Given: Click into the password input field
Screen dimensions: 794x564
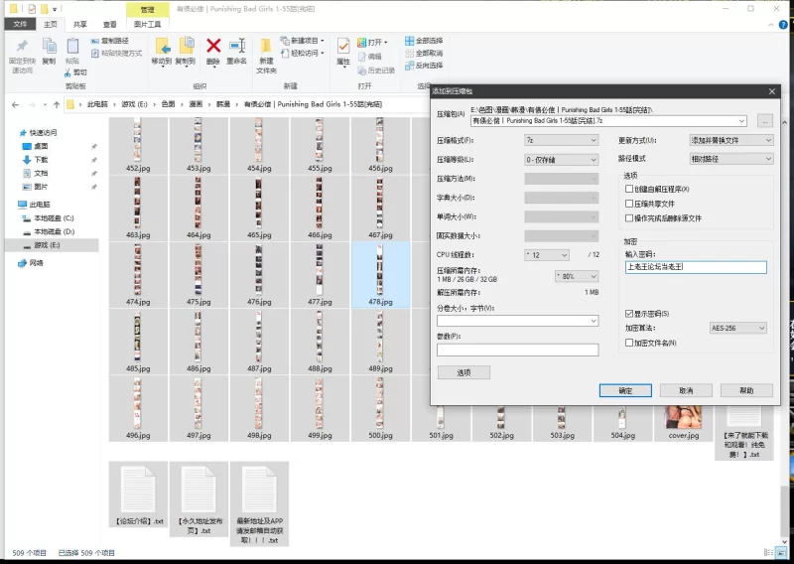Looking at the screenshot, I should click(x=696, y=267).
